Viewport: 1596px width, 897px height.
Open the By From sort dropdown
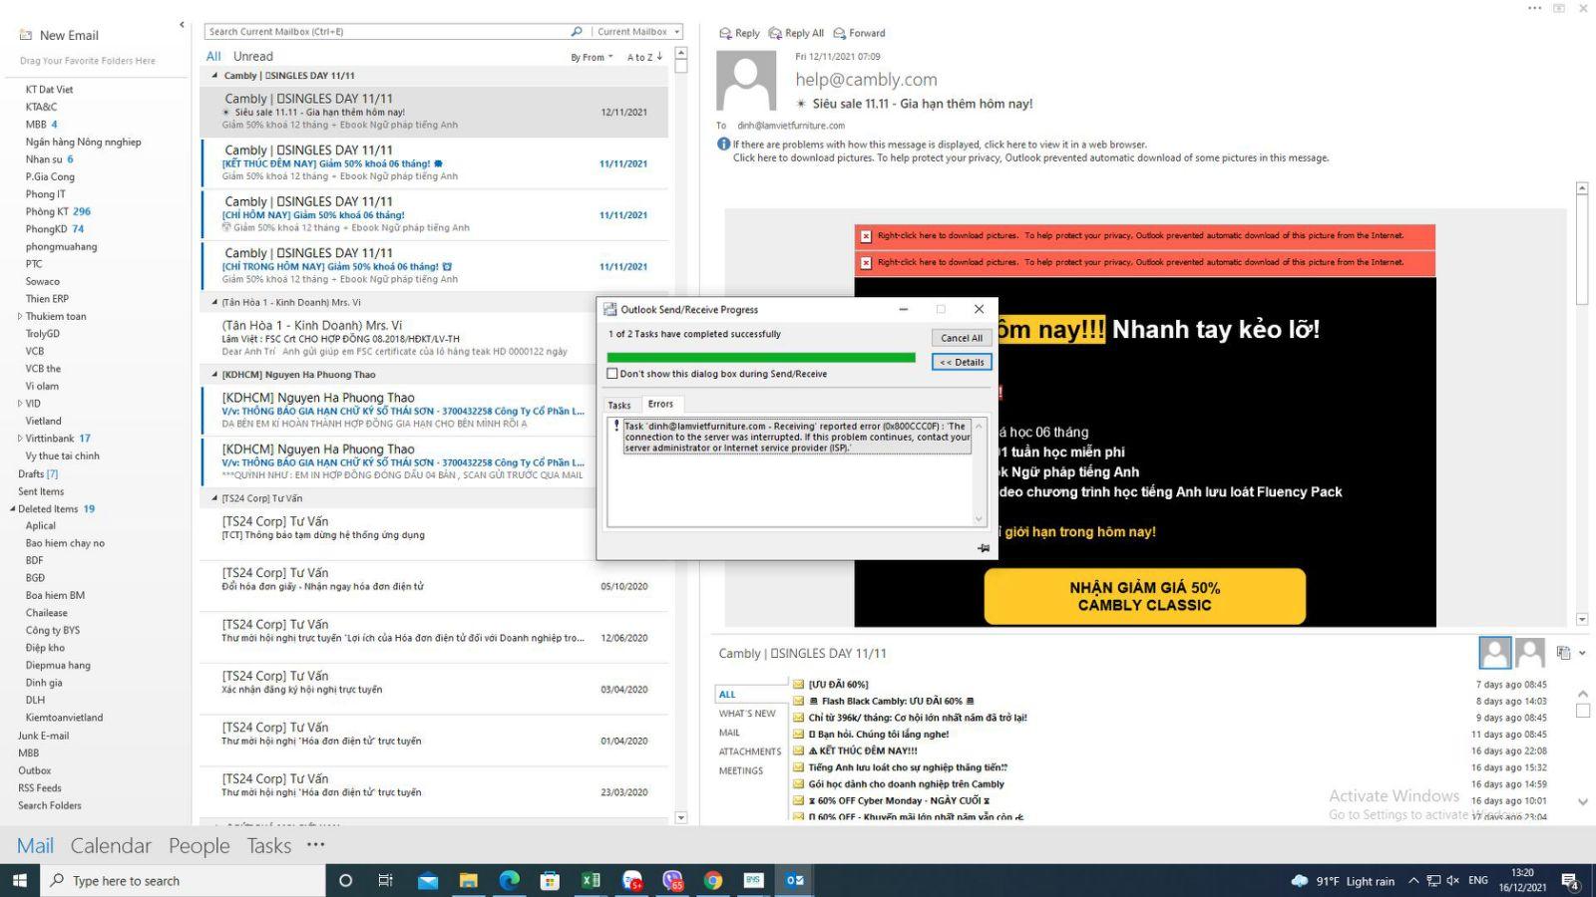click(592, 58)
